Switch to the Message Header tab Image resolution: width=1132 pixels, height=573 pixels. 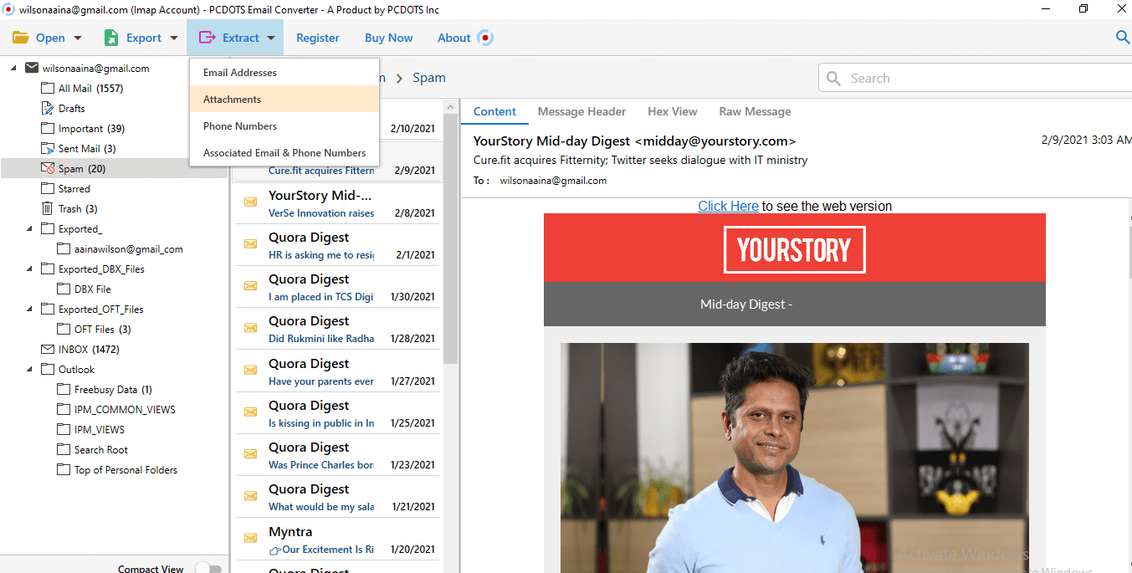click(x=581, y=111)
